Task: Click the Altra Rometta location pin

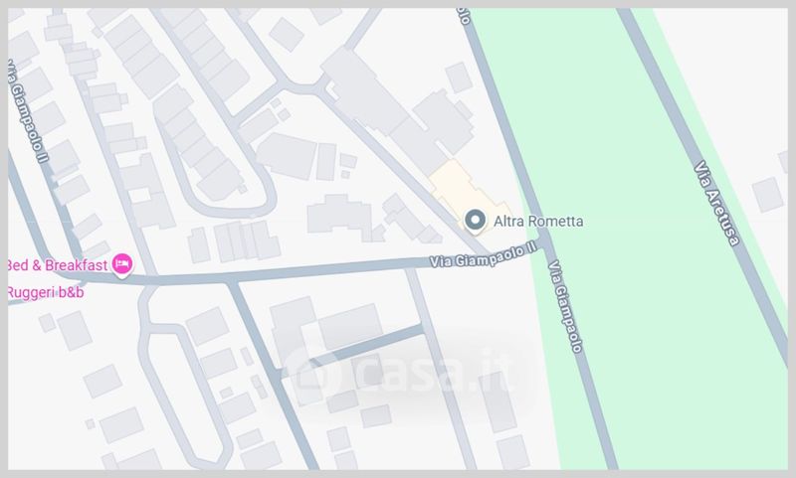Action: [x=476, y=222]
